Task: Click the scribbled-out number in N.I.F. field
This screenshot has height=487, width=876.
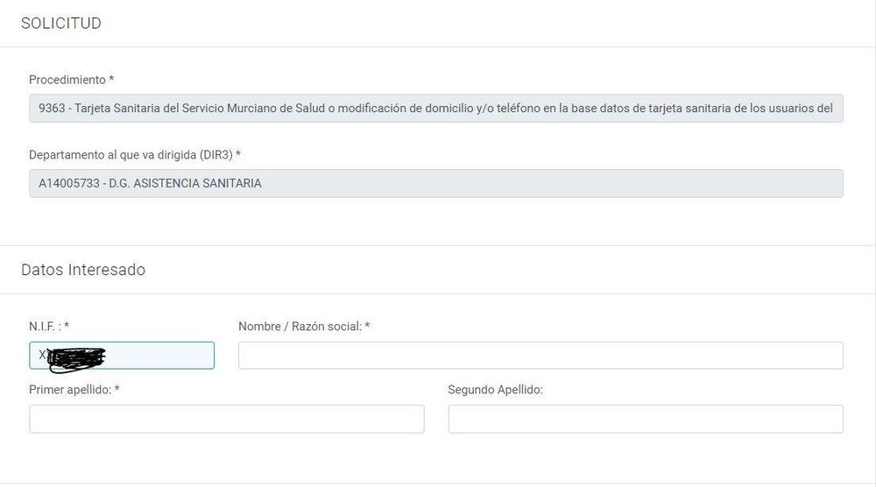Action: click(x=77, y=357)
